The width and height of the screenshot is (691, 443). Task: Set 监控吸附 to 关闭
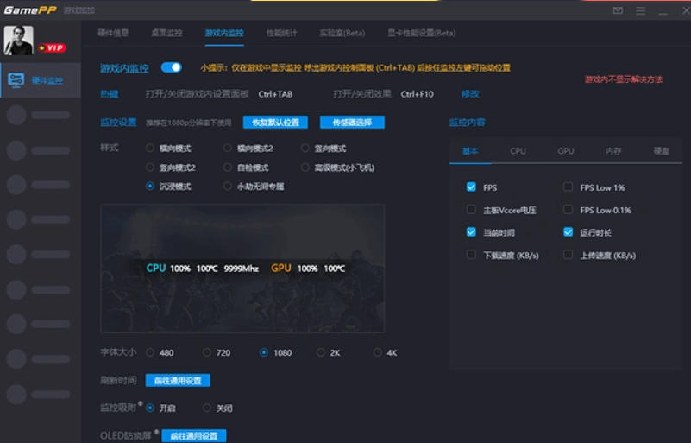(x=207, y=408)
